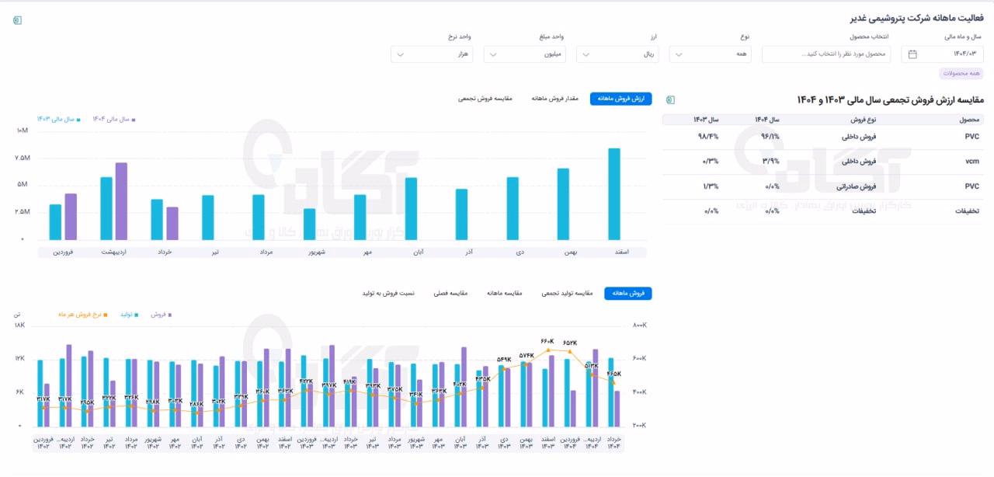The height and width of the screenshot is (477, 994).
Task: Click the 652K rate data label on lower chart
Action: pos(570,343)
